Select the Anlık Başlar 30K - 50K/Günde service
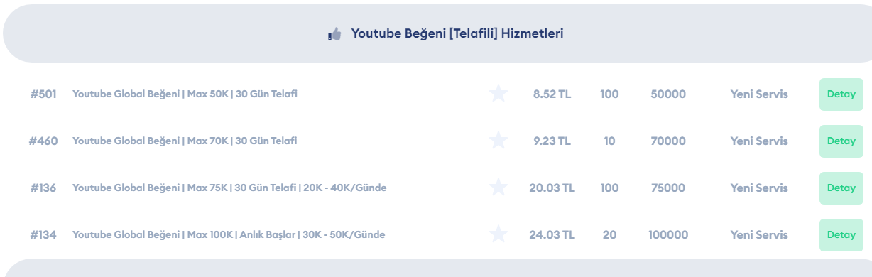872x277 pixels. point(229,234)
